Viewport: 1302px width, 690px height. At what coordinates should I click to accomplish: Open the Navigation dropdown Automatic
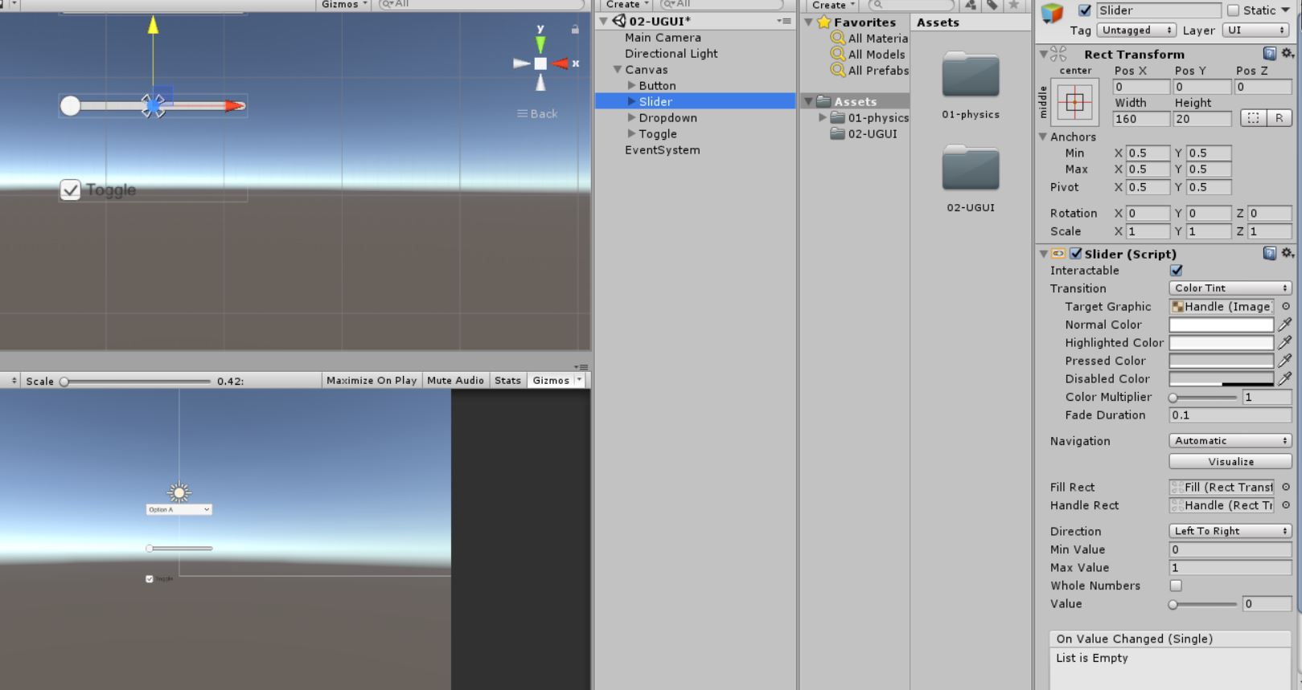pos(1230,441)
